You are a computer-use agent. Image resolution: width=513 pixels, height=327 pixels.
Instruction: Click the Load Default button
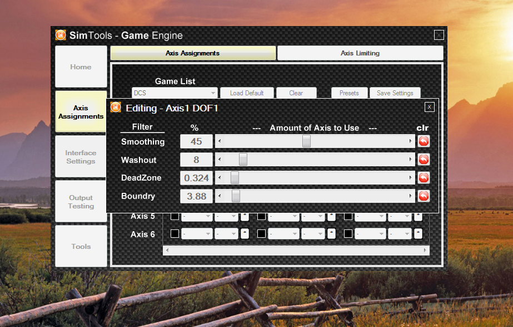(x=247, y=93)
